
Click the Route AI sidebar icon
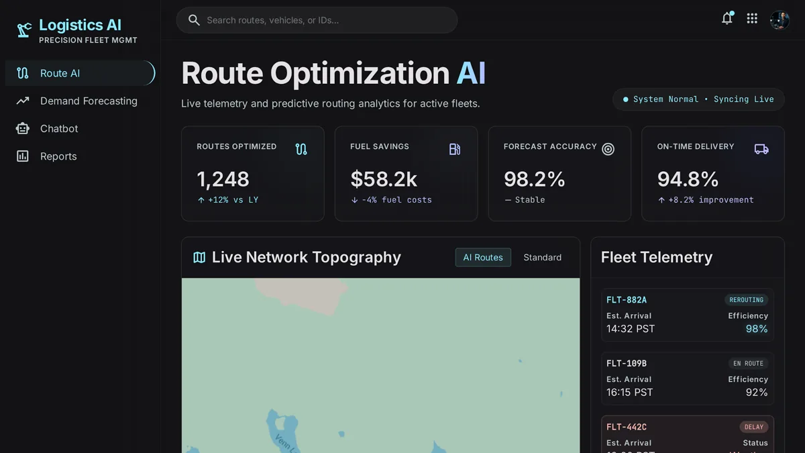point(23,73)
